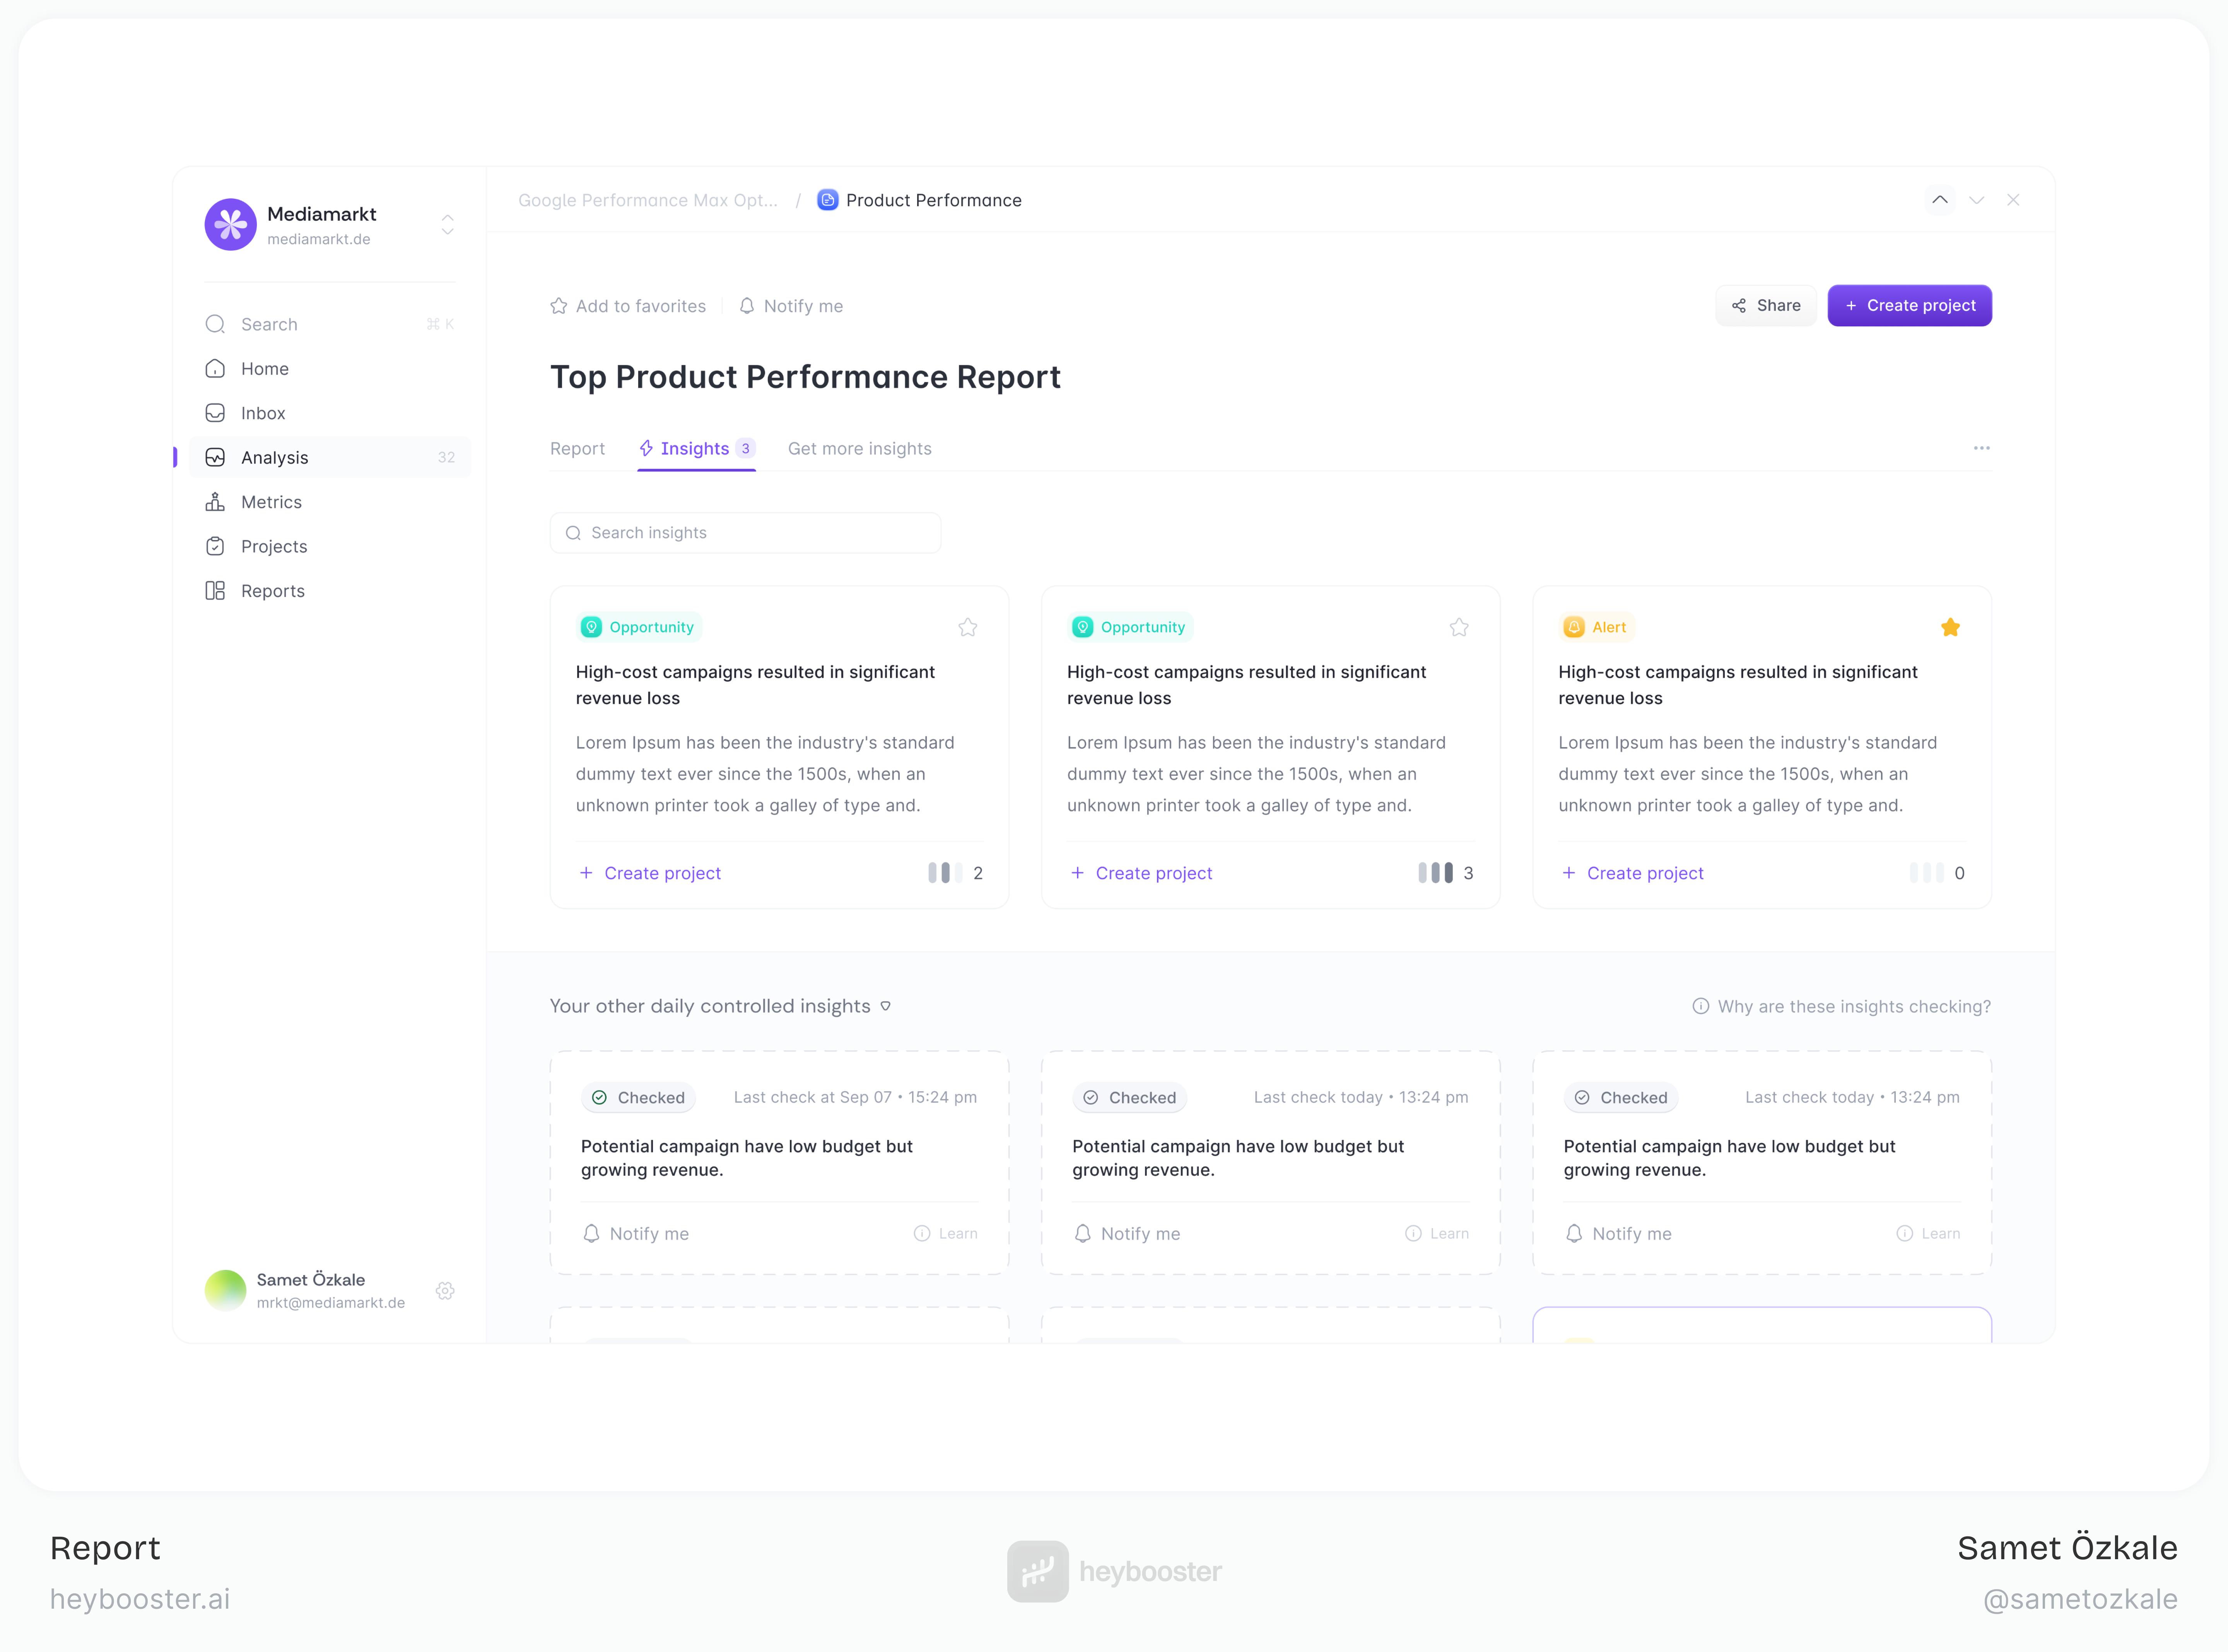Switch to the Report tab
The width and height of the screenshot is (2228, 1652).
pos(577,448)
